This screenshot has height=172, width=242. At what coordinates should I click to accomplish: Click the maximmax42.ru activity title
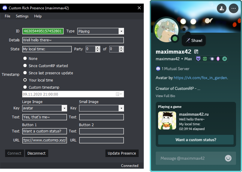click(x=194, y=114)
